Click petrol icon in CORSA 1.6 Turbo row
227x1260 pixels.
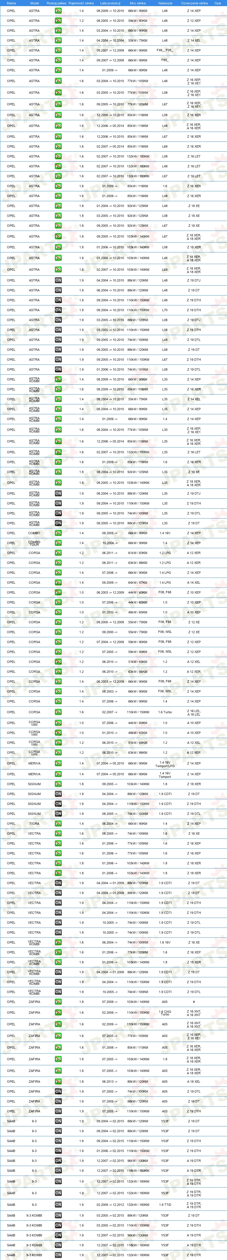click(x=58, y=712)
